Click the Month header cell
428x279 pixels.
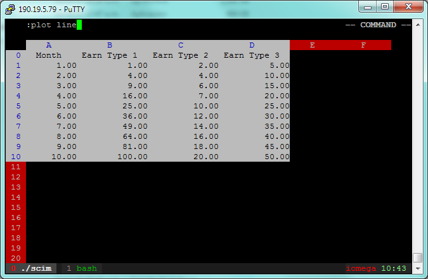coord(49,55)
